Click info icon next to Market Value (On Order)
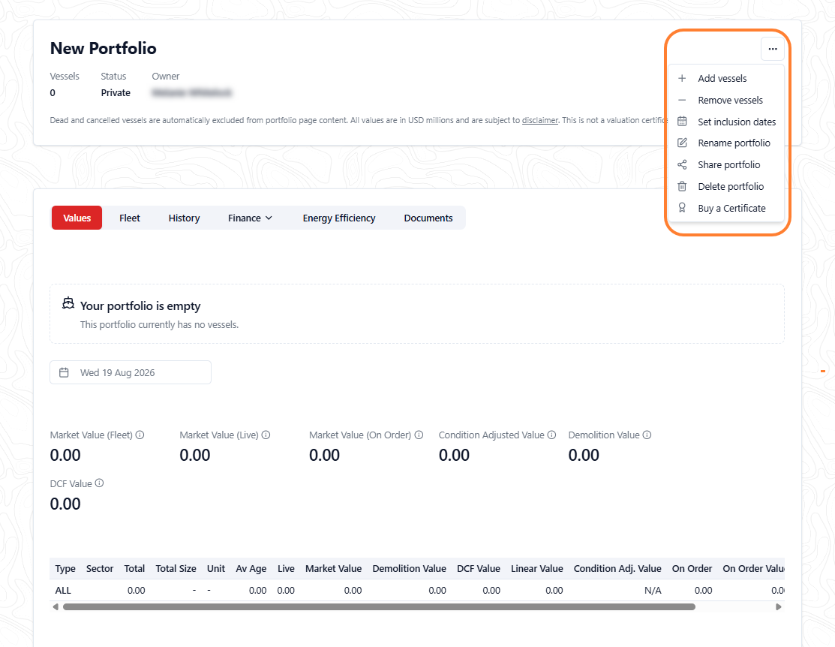The width and height of the screenshot is (835, 647). coord(419,435)
